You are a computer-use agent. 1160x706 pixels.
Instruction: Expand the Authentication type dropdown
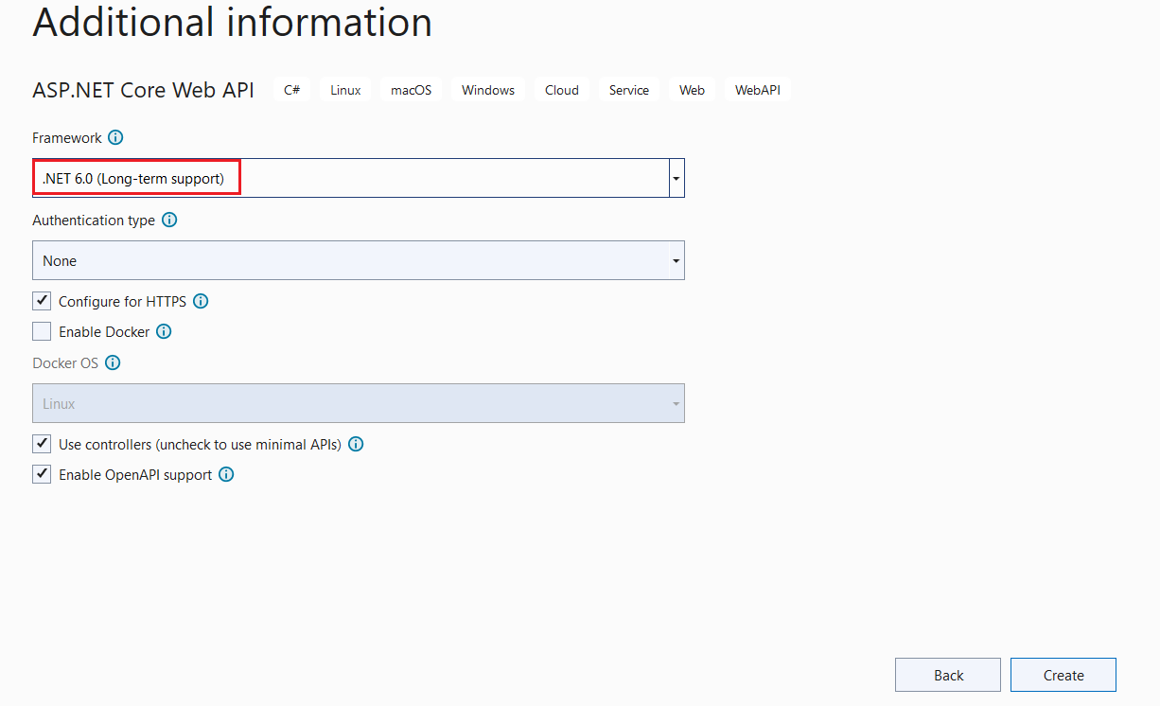coord(676,260)
